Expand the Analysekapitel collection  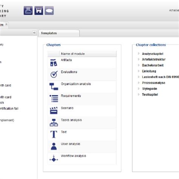(x=139, y=54)
